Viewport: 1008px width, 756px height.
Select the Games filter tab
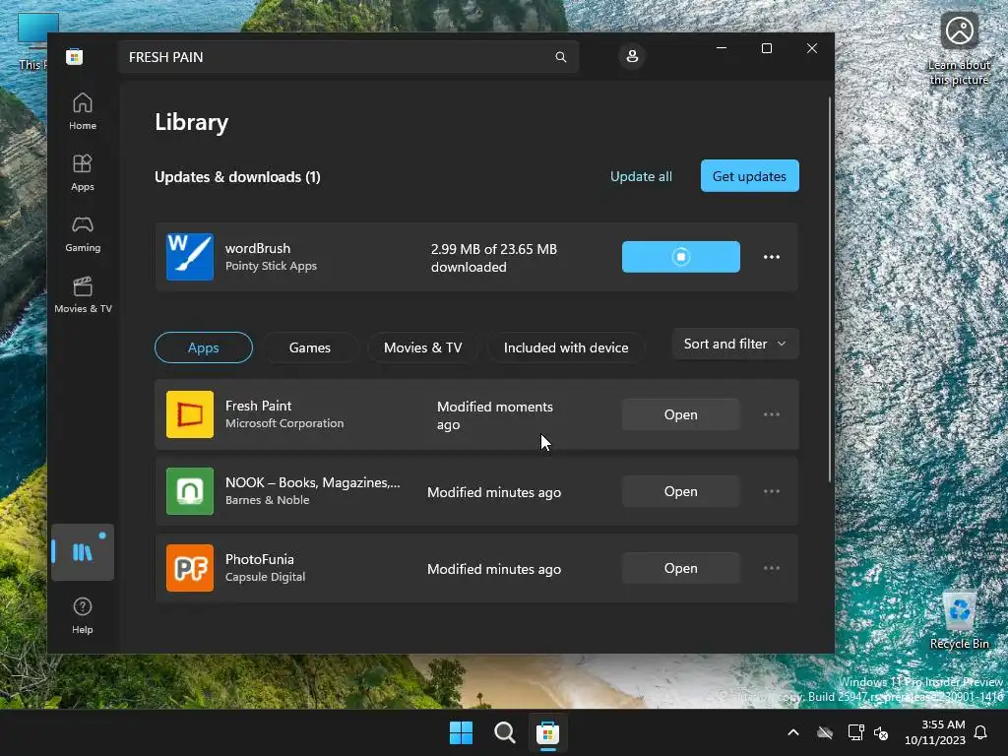(310, 347)
